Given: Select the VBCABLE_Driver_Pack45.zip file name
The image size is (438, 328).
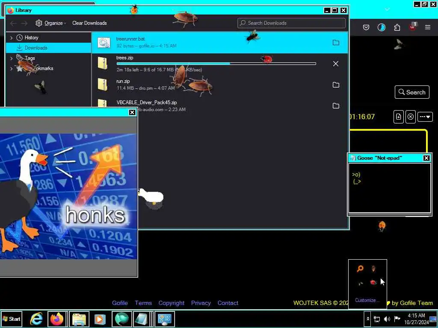Looking at the screenshot, I should click(x=147, y=102).
